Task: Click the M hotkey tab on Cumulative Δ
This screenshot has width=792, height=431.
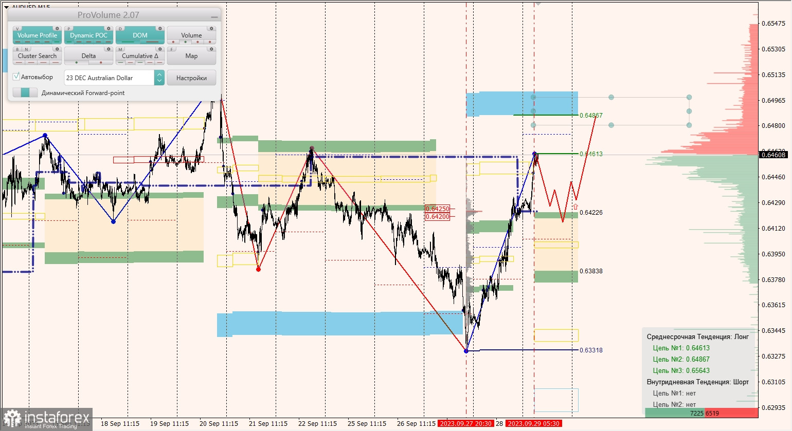Action: click(x=120, y=49)
